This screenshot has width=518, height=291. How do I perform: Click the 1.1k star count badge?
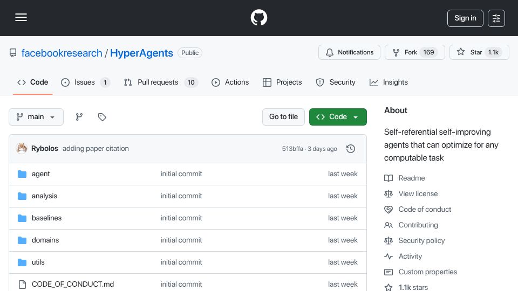[493, 52]
